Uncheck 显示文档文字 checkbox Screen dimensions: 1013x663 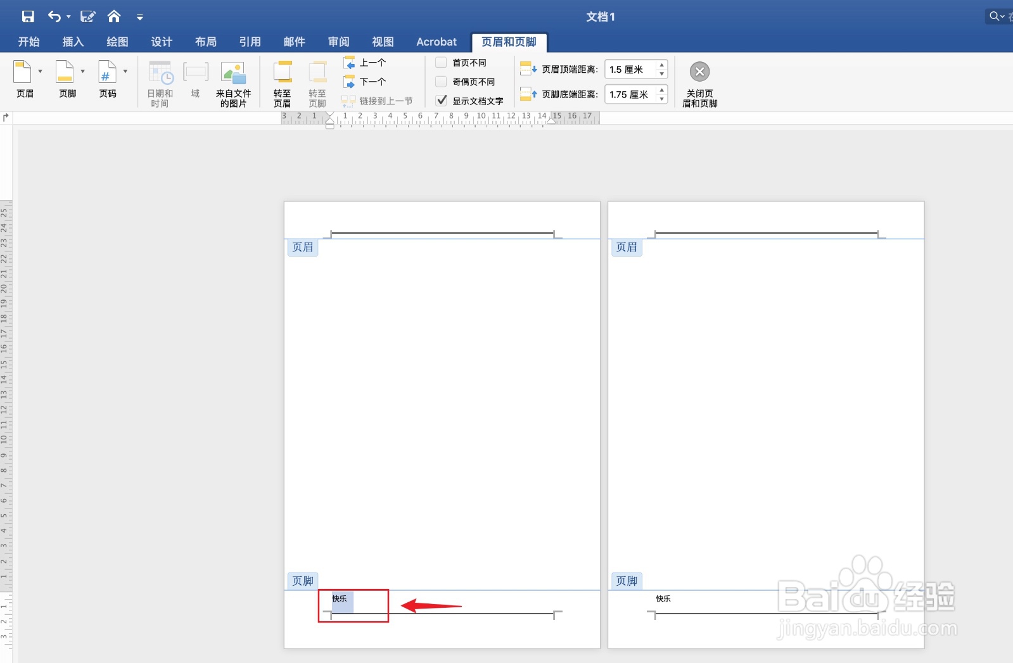(441, 101)
